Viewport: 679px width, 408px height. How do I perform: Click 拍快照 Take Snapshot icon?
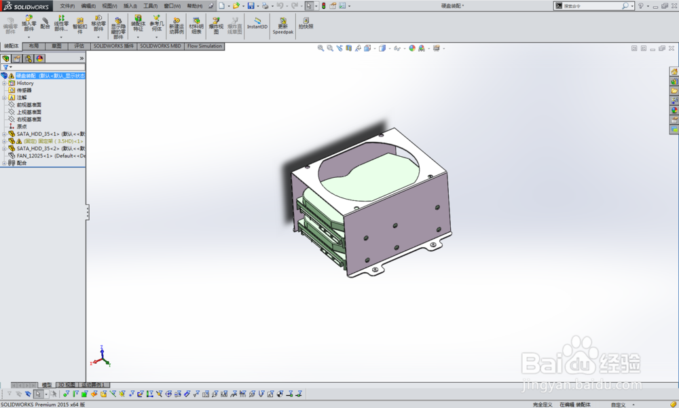coord(306,23)
